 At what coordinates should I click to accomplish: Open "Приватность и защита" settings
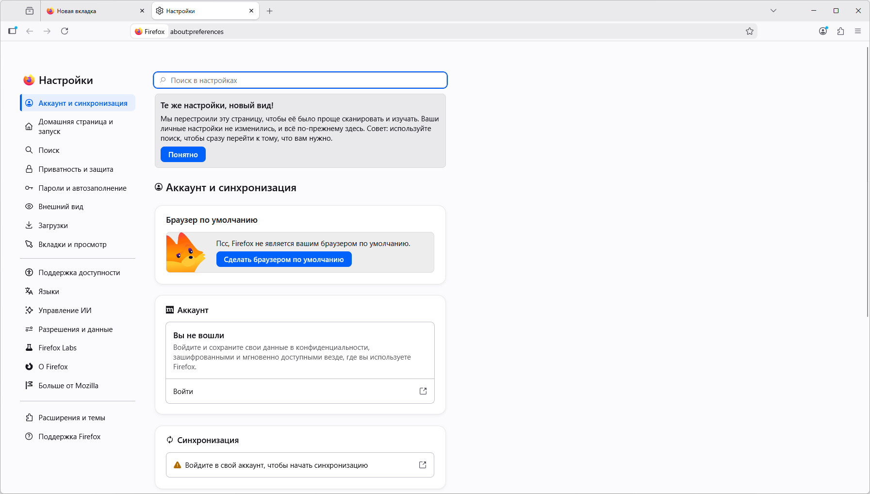pos(78,169)
